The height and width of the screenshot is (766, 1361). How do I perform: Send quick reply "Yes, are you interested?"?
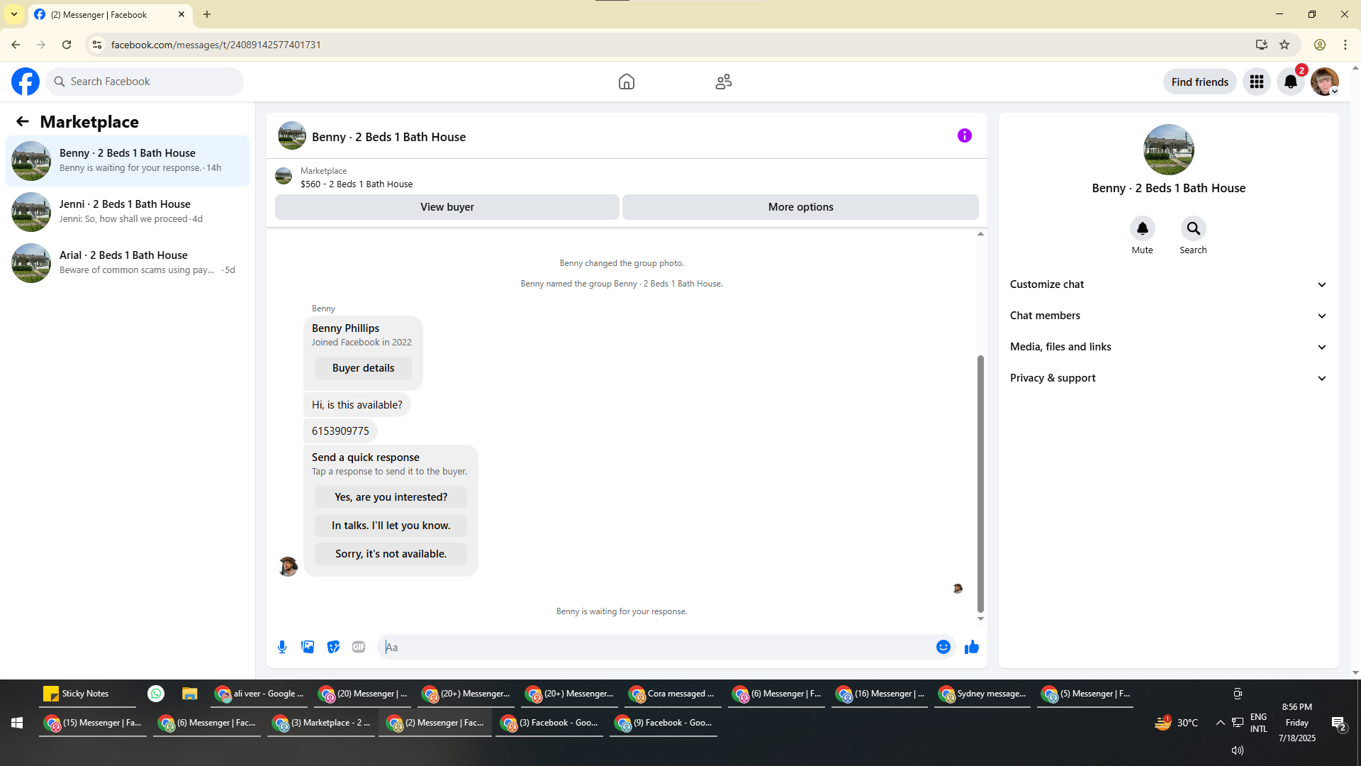pyautogui.click(x=391, y=497)
